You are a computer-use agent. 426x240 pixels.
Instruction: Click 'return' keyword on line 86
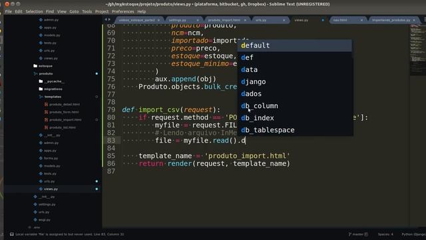(x=151, y=163)
